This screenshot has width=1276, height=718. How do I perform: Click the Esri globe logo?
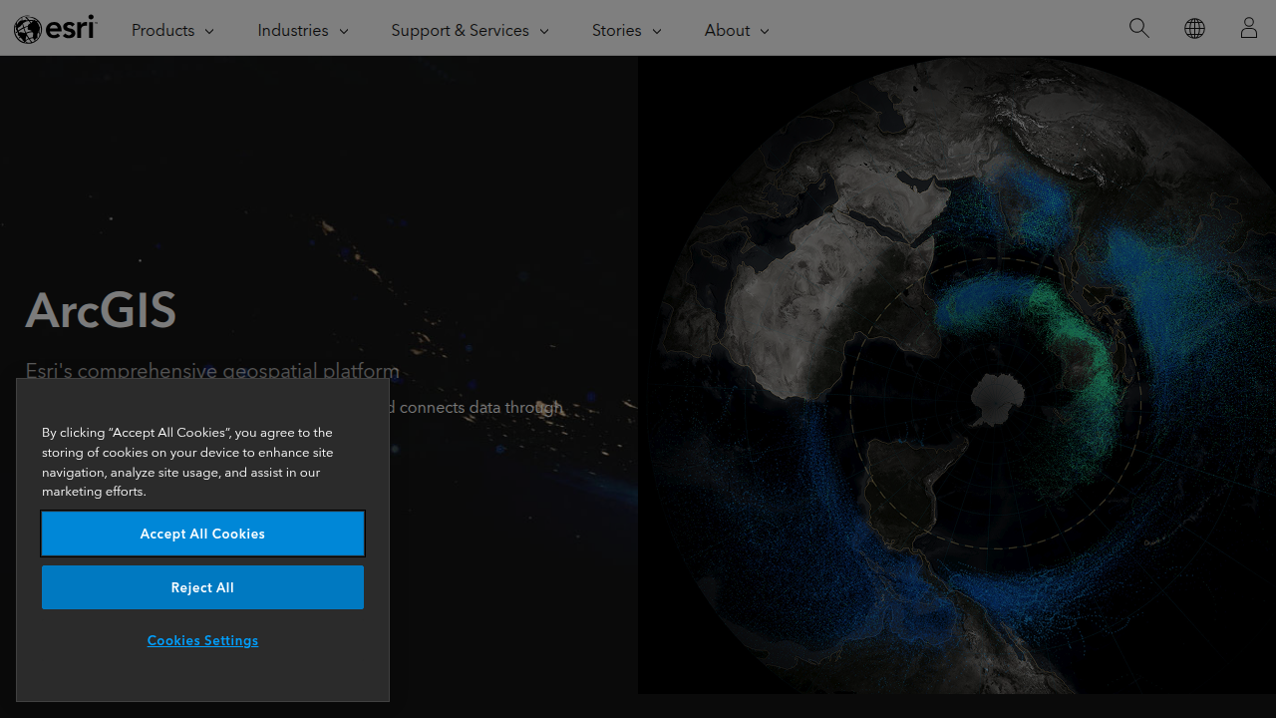click(56, 29)
